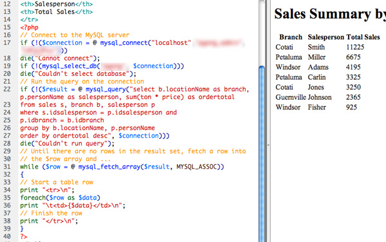The height and width of the screenshot is (242, 386).
Task: Click the value "3325"
Action: pos(353,77)
